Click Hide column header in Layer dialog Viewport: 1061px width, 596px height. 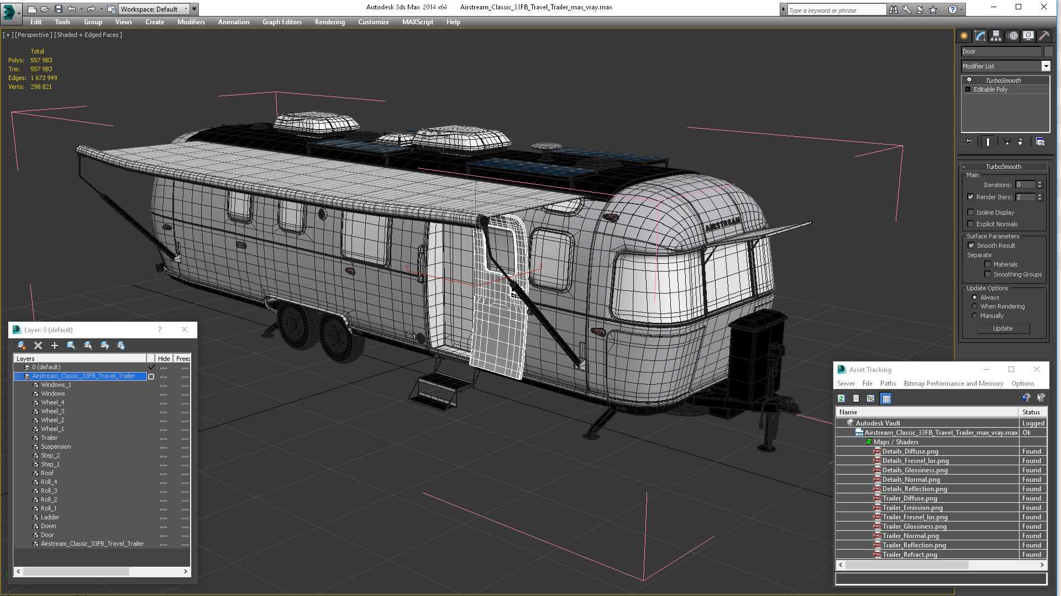click(x=164, y=359)
